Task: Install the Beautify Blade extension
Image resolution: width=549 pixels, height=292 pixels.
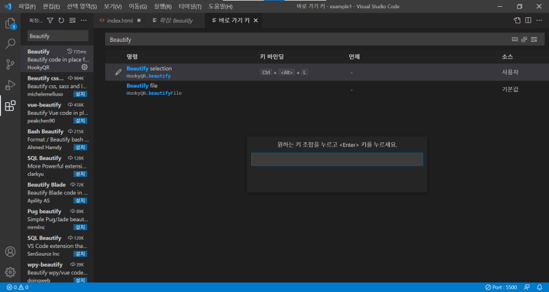Action: [80, 201]
